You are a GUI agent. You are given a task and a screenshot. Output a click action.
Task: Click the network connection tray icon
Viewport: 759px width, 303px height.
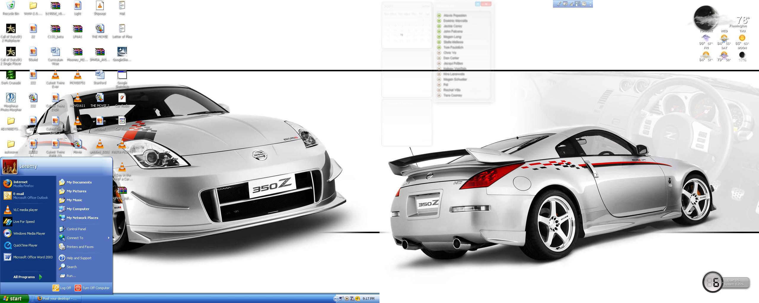(x=341, y=299)
